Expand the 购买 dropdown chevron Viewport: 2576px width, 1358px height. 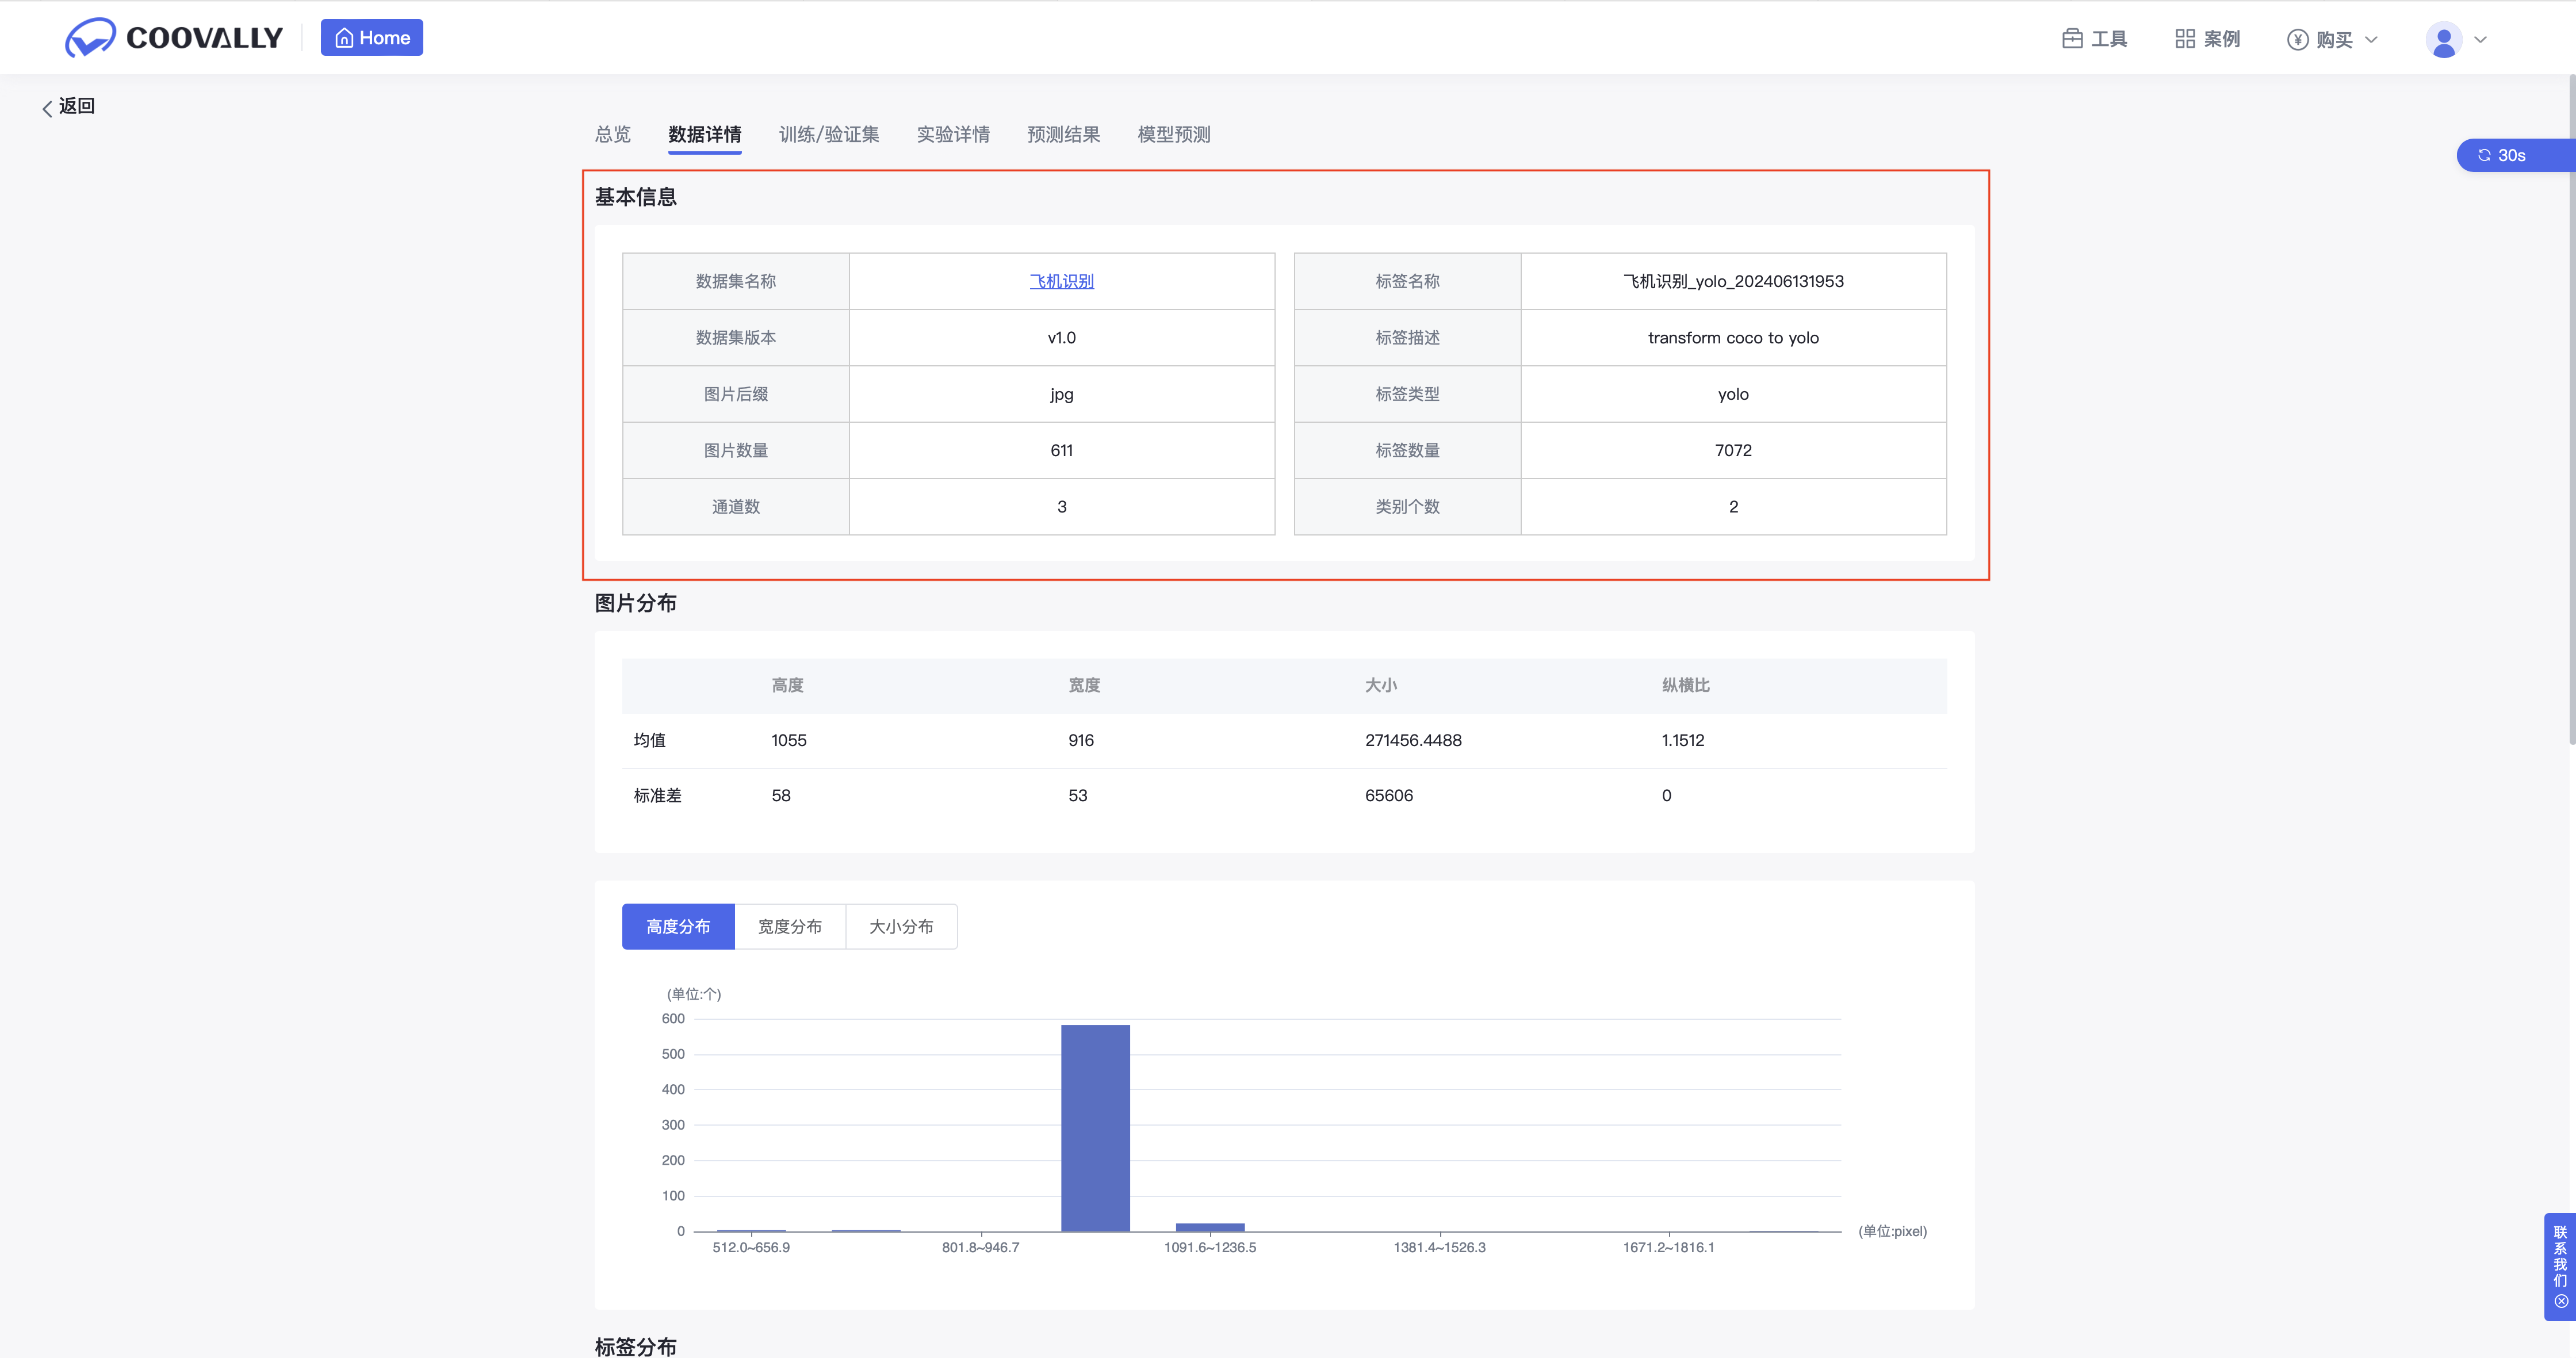click(x=2371, y=40)
